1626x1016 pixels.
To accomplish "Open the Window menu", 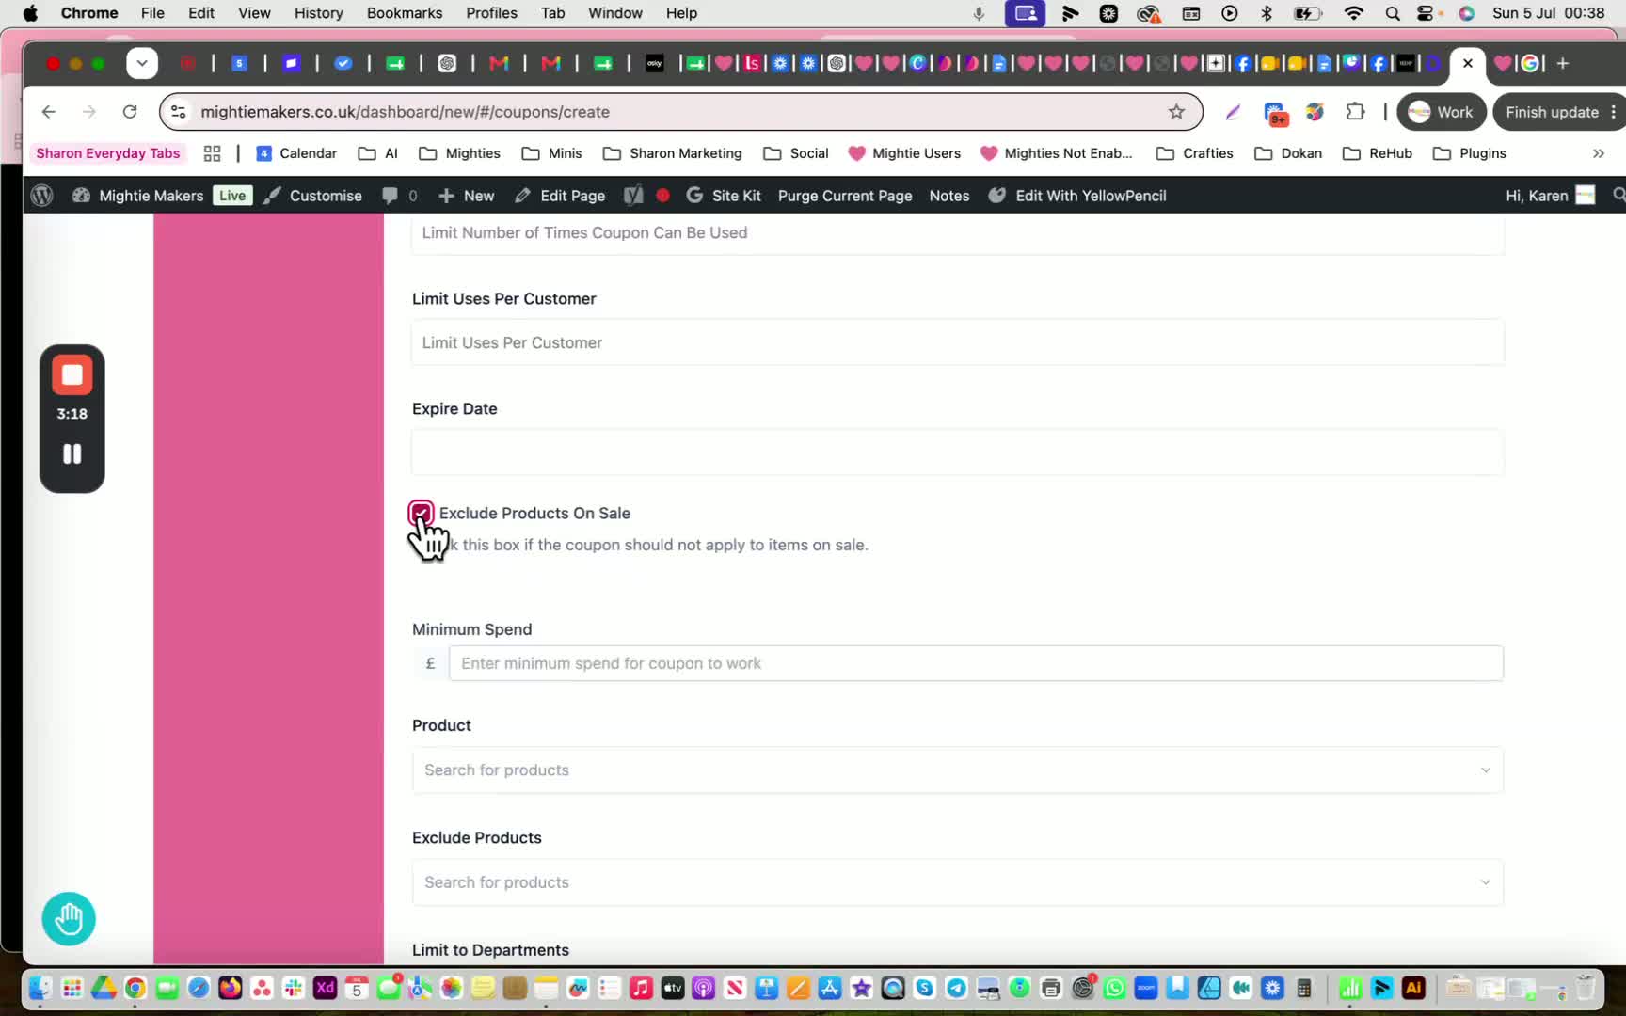I will (x=615, y=13).
